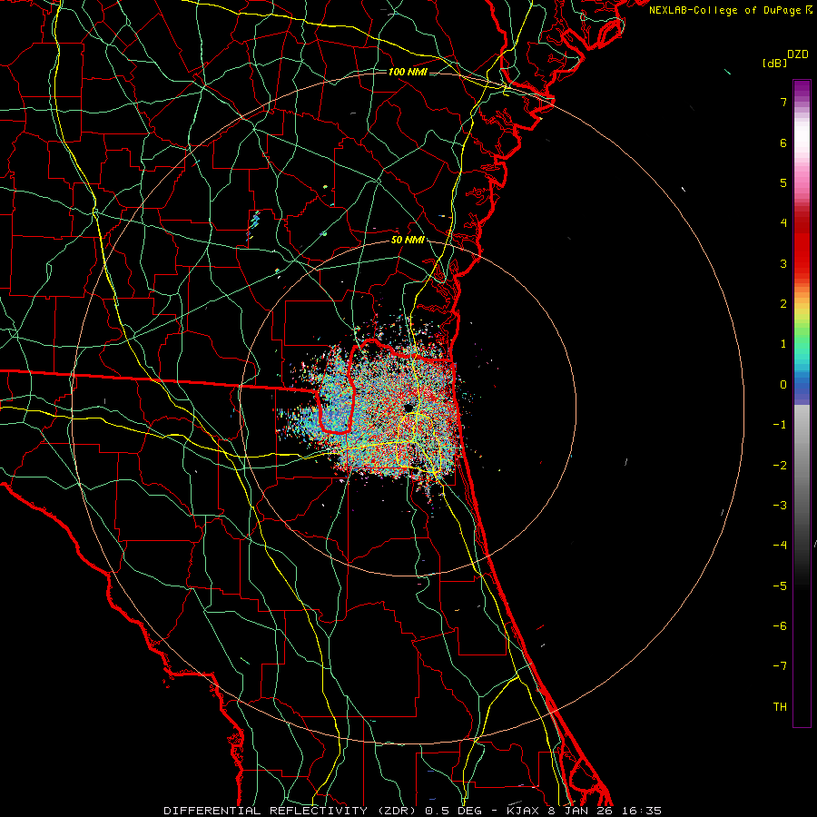Click the 16:35 timestamp in footer
This screenshot has height=817, width=817.
click(x=643, y=811)
